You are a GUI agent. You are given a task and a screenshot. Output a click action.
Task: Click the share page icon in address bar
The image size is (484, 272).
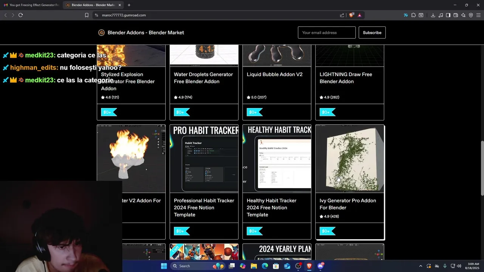click(x=342, y=15)
